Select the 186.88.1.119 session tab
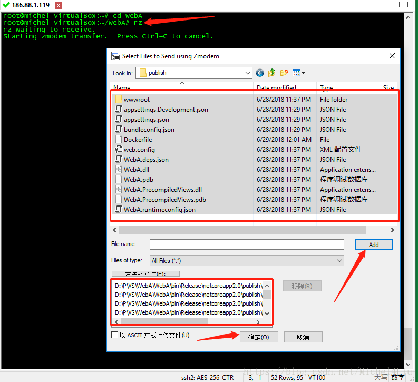The height and width of the screenshot is (382, 418). [x=31, y=5]
